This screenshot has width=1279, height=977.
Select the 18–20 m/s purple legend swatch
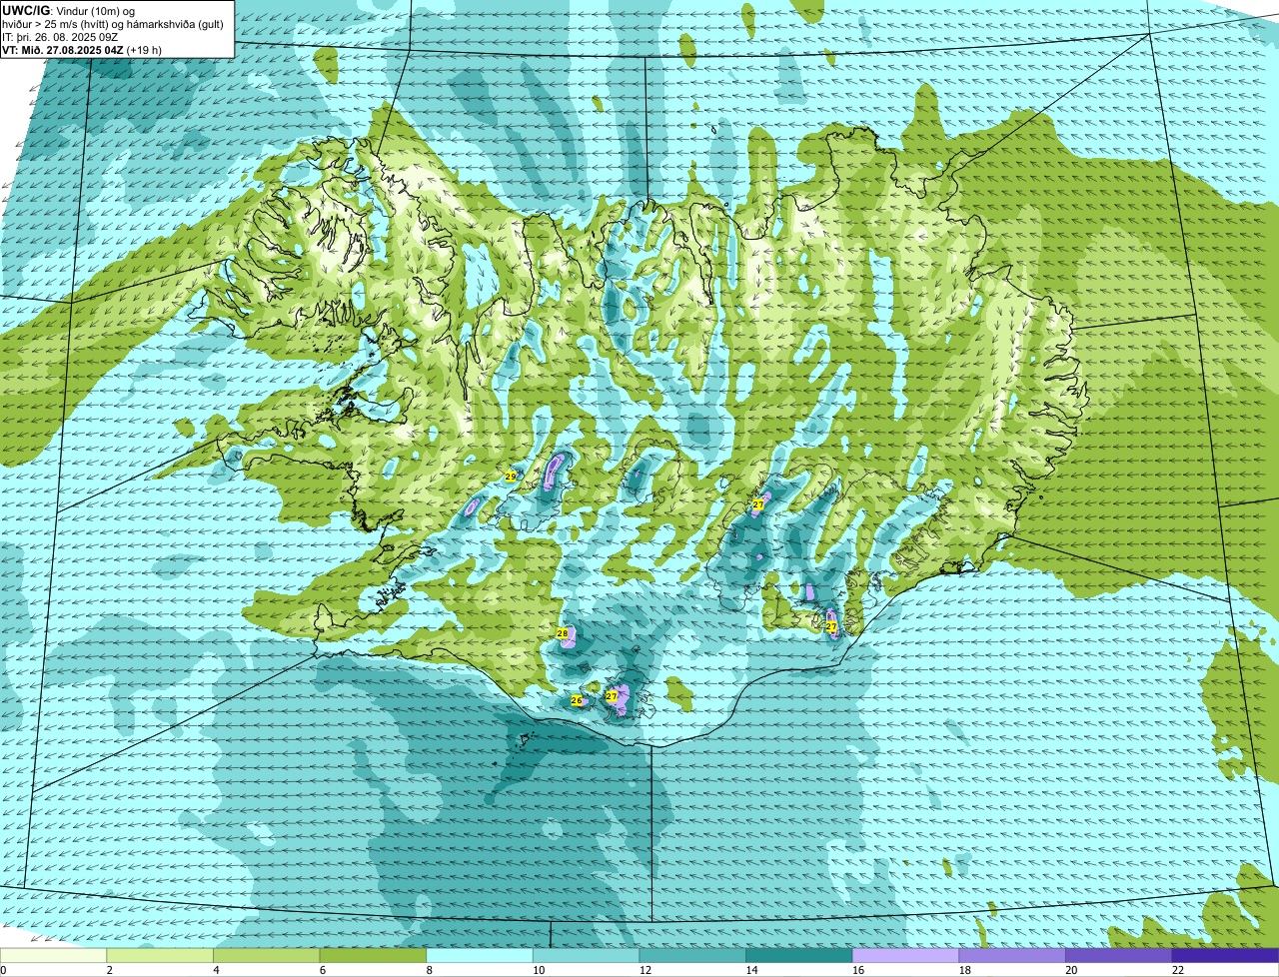1012,956
